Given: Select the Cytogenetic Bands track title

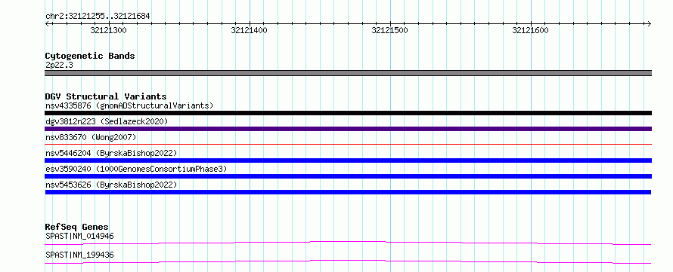Looking at the screenshot, I should [90, 56].
